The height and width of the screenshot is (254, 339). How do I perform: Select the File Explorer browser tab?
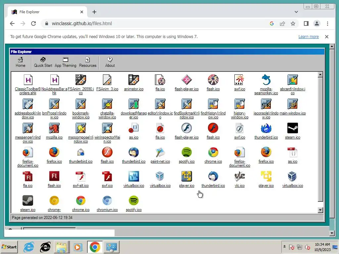[47, 12]
